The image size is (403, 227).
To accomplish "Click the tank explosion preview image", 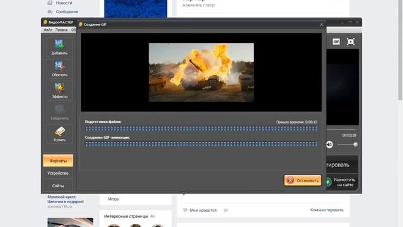I will coord(201,73).
